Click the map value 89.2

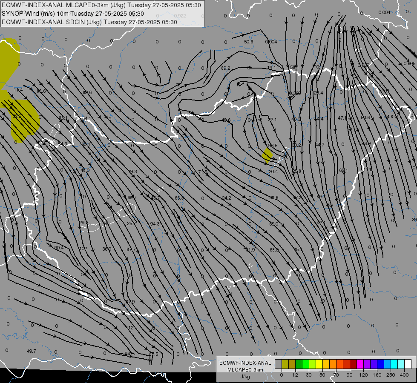[x=225, y=68]
